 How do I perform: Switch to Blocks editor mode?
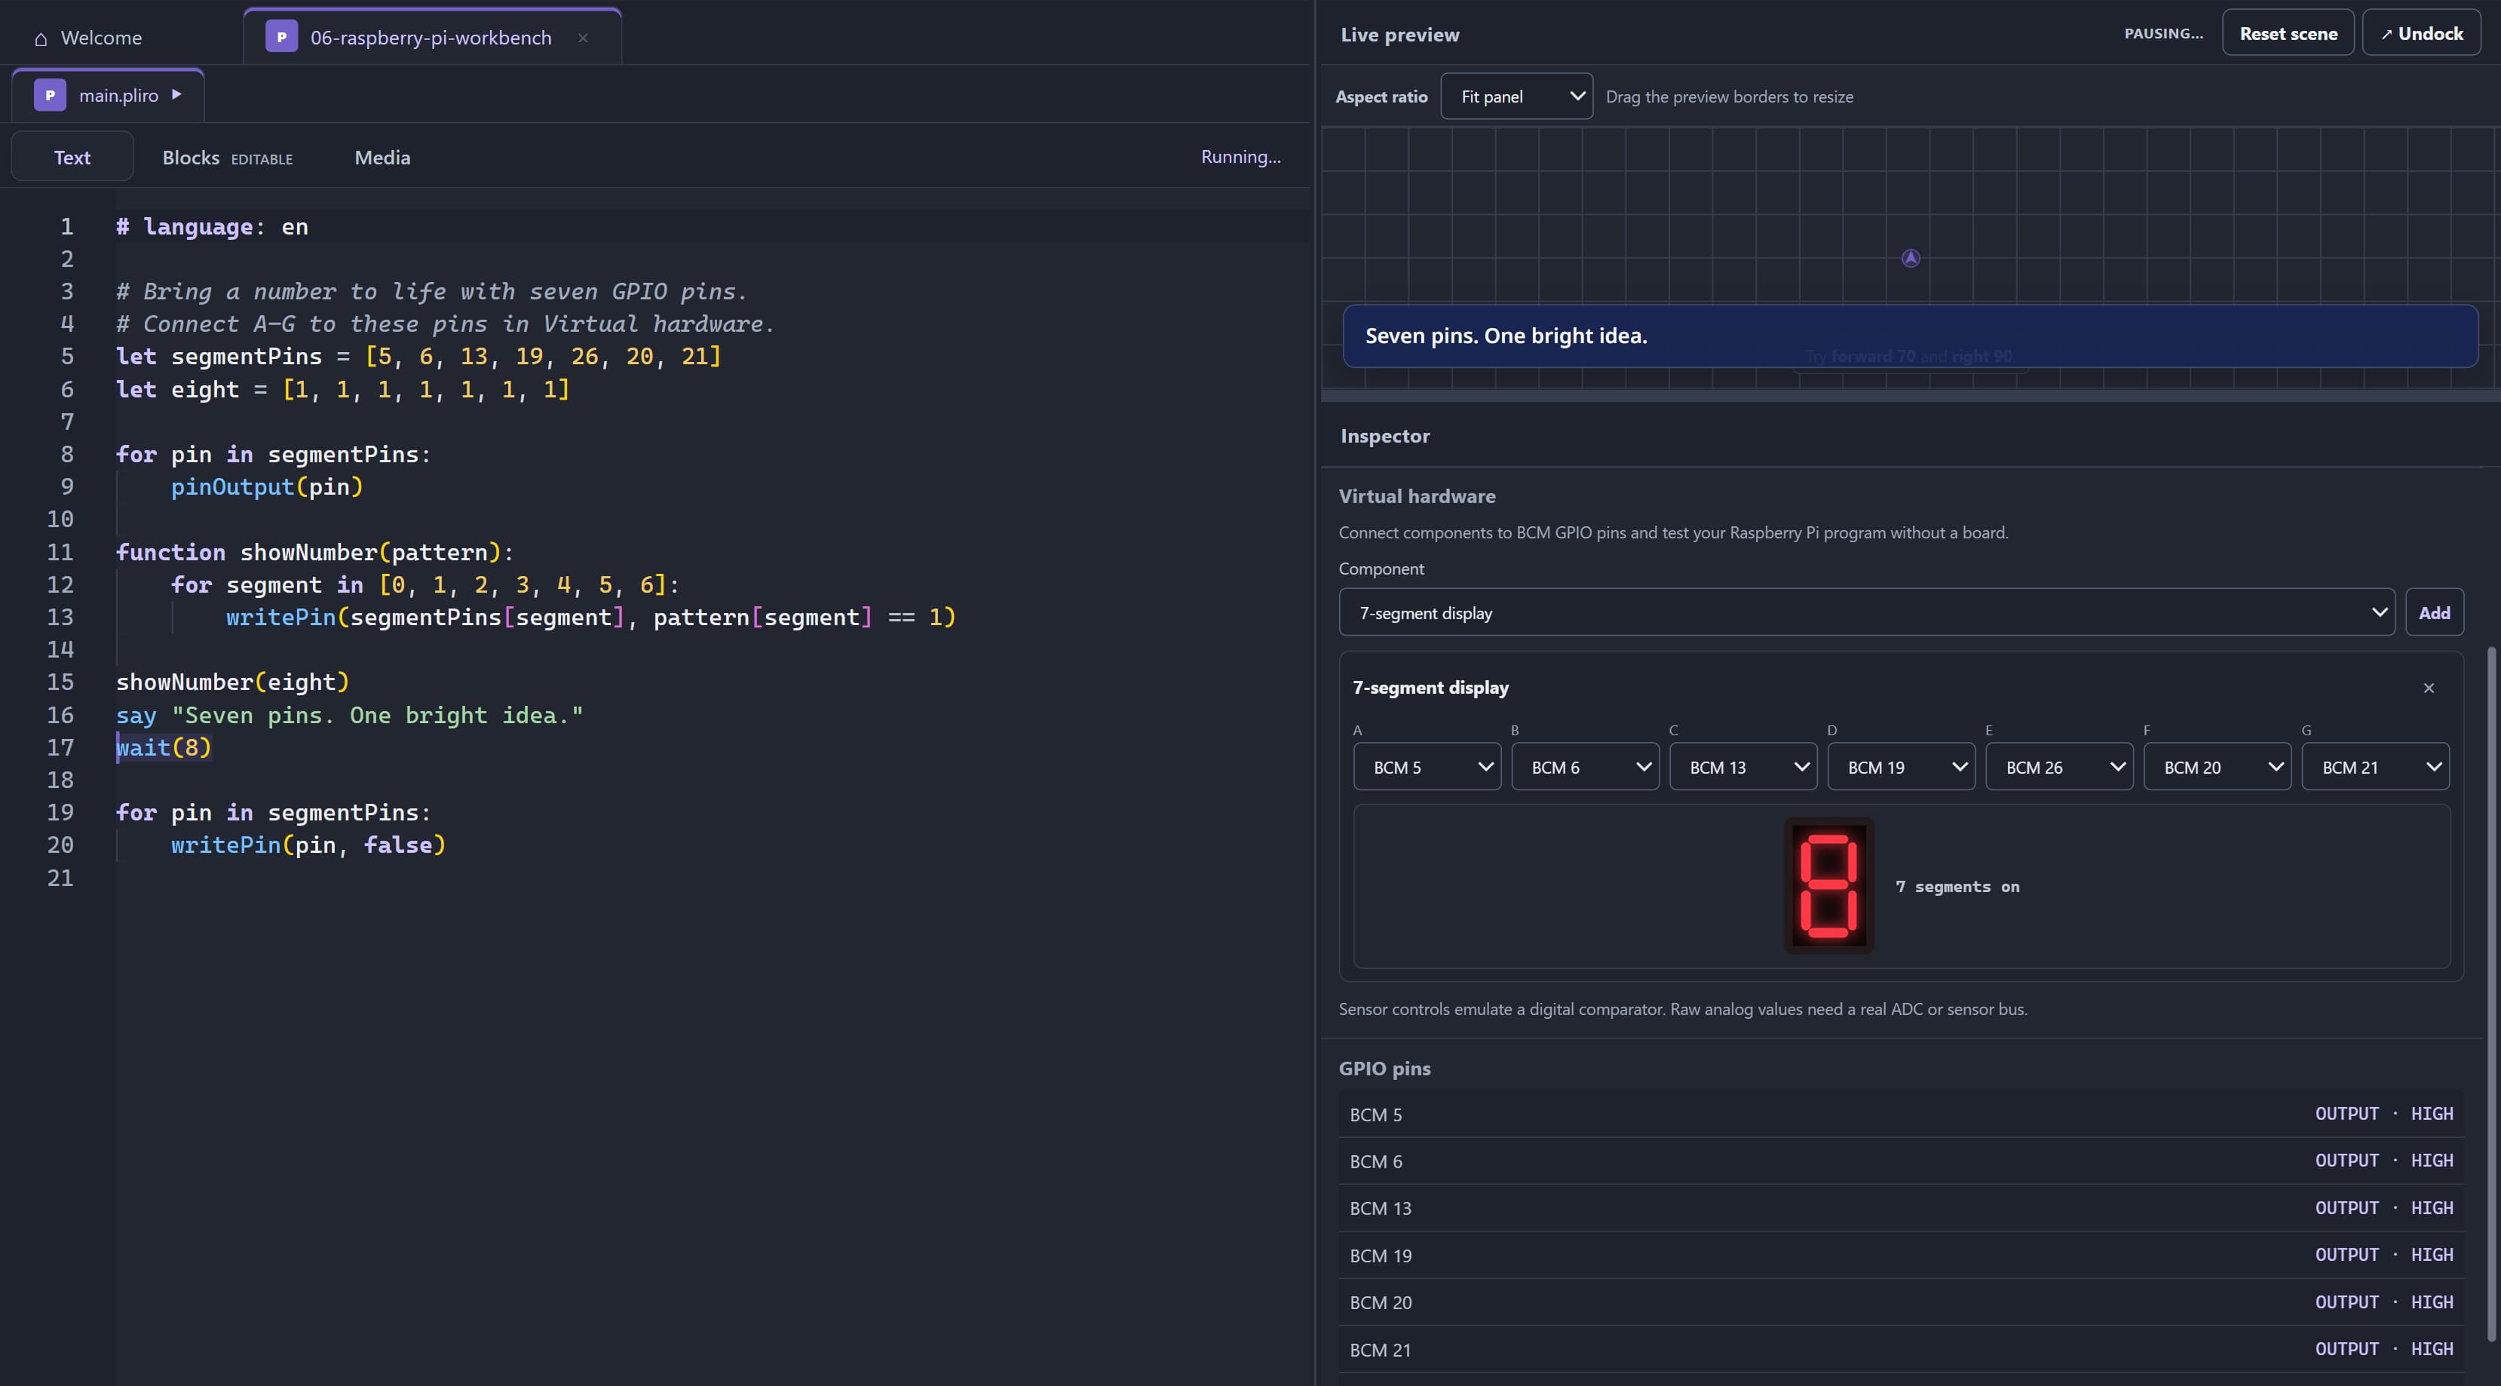tap(227, 158)
